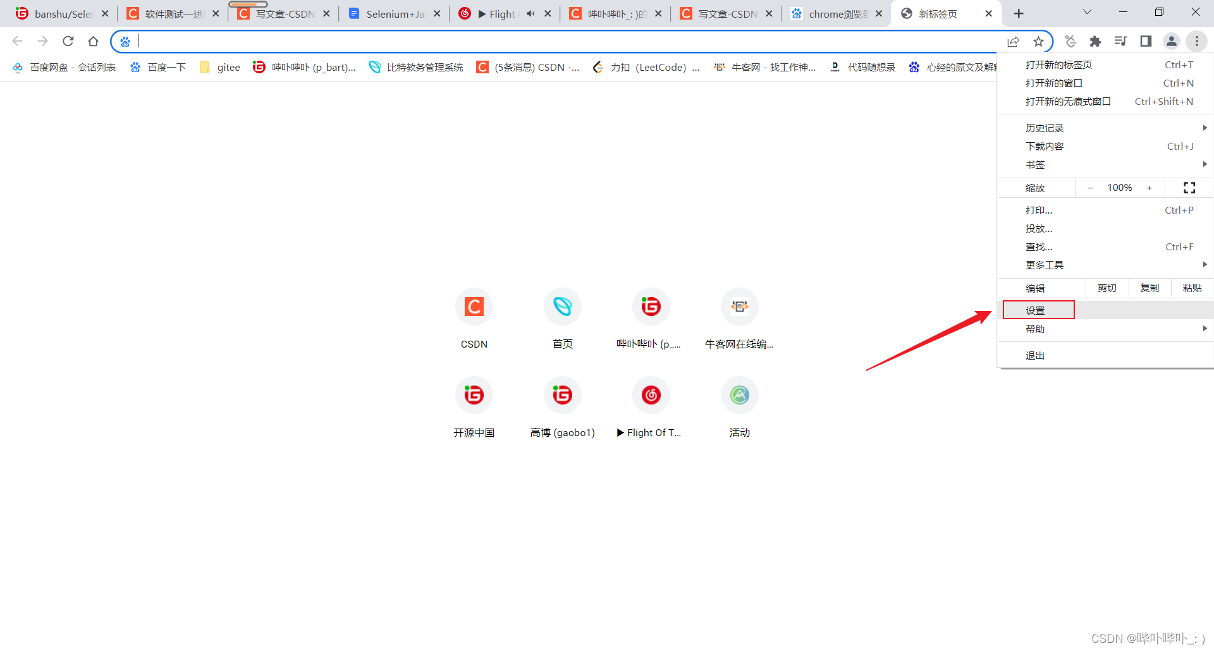1214x651 pixels.
Task: Open the tab search chevron in title bar
Action: click(x=1087, y=12)
